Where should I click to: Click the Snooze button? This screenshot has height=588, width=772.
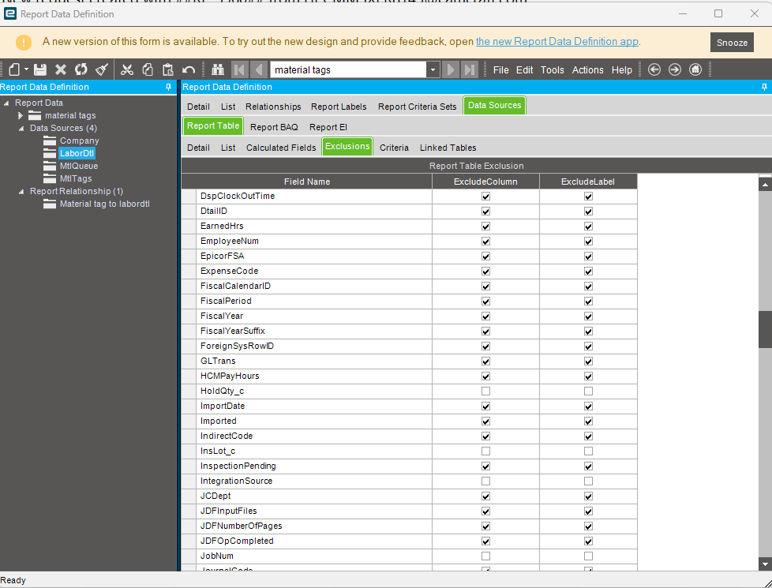click(732, 43)
